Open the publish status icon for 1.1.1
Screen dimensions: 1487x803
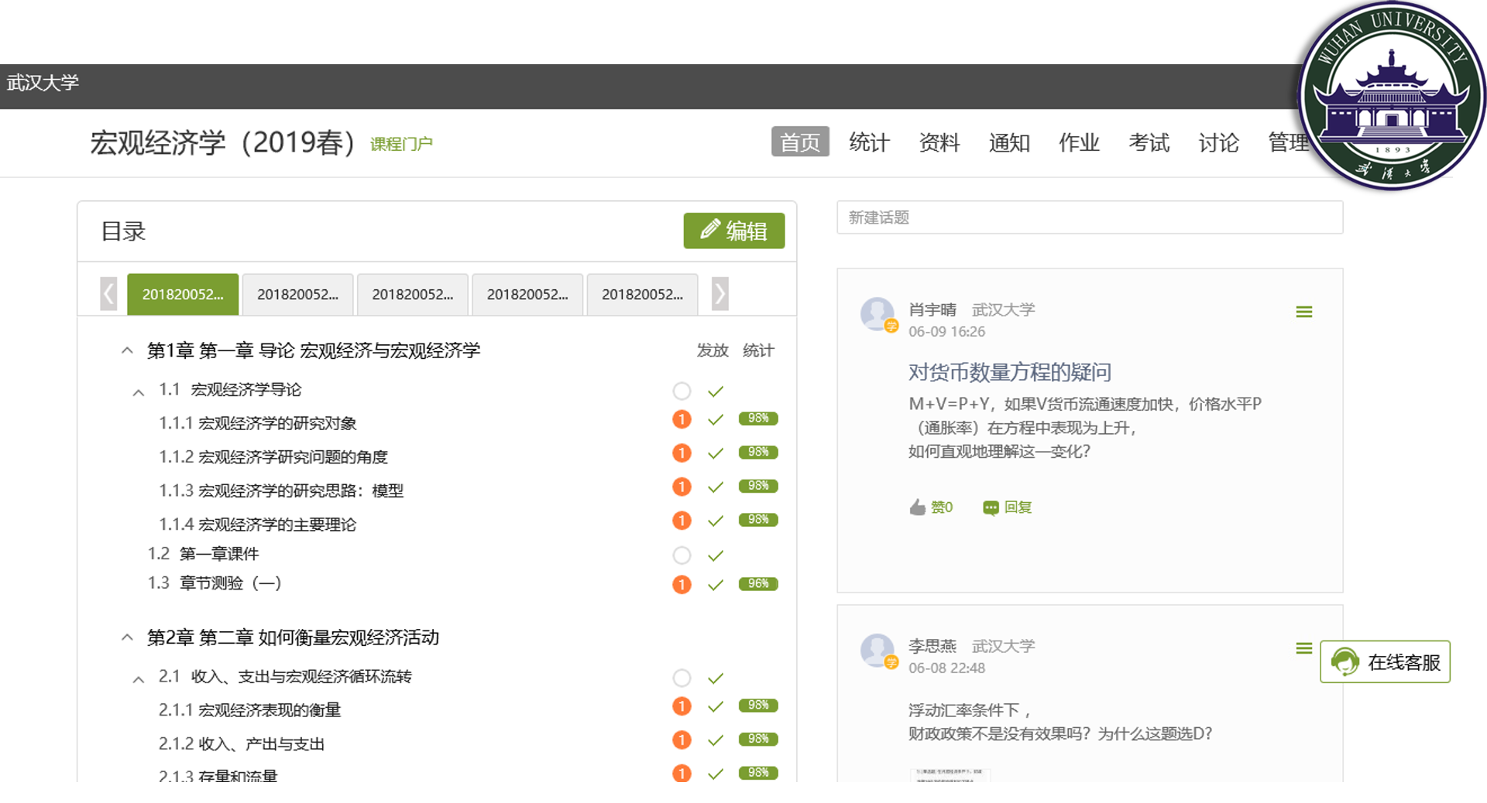(x=682, y=419)
